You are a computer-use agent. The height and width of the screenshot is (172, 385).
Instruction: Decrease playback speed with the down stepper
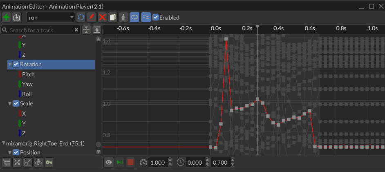click(x=170, y=165)
